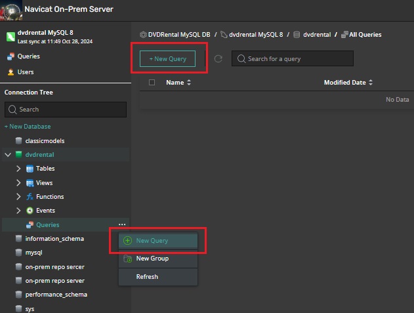Screen dimensions: 414x313
Task: Click the on-prem repo server database icon
Action: [18, 281]
